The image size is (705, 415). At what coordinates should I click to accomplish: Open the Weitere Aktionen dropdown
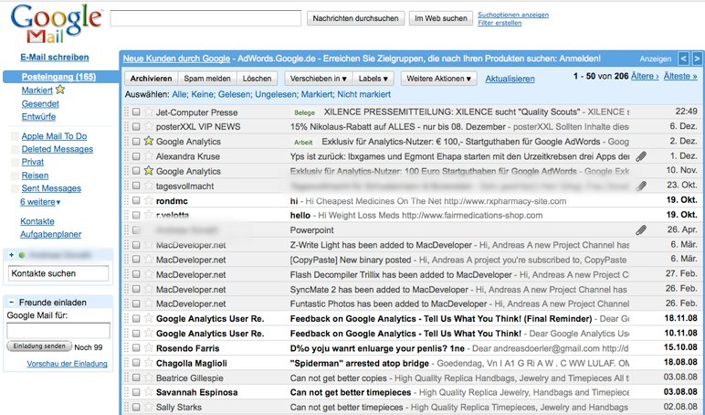(x=438, y=79)
